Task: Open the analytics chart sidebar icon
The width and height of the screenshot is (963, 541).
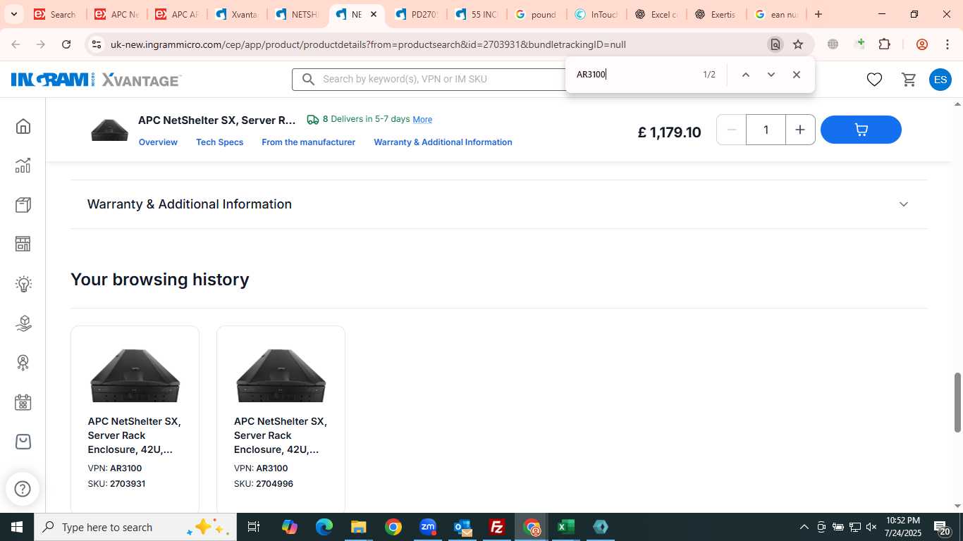Action: (23, 166)
